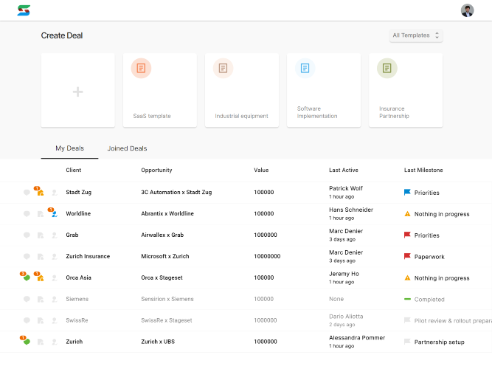This screenshot has width=492, height=369.
Task: Select the My Deals tab
Action: [x=69, y=148]
